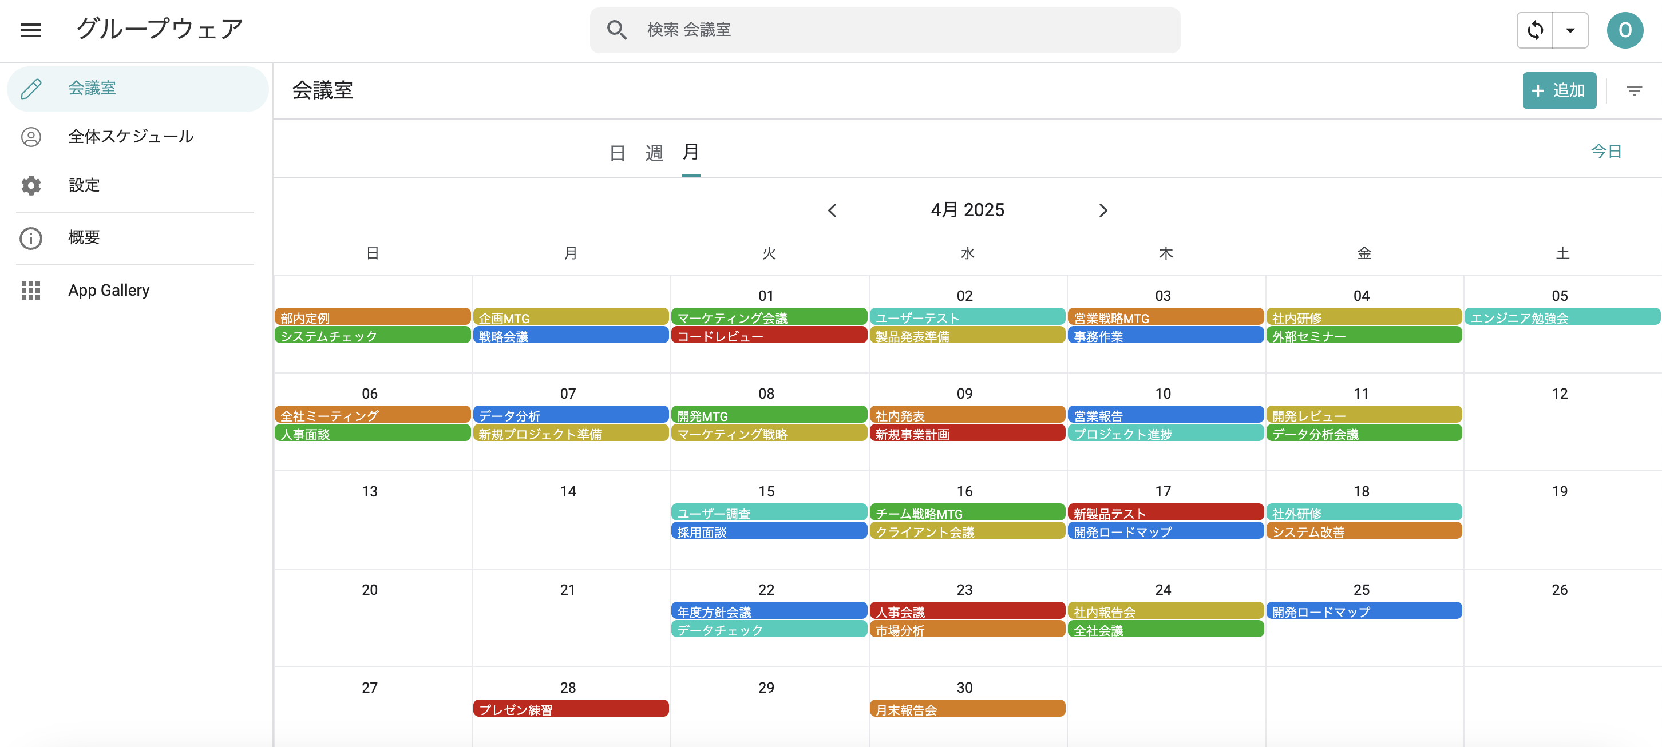Open the 企画MTG event
The image size is (1662, 747).
571,317
